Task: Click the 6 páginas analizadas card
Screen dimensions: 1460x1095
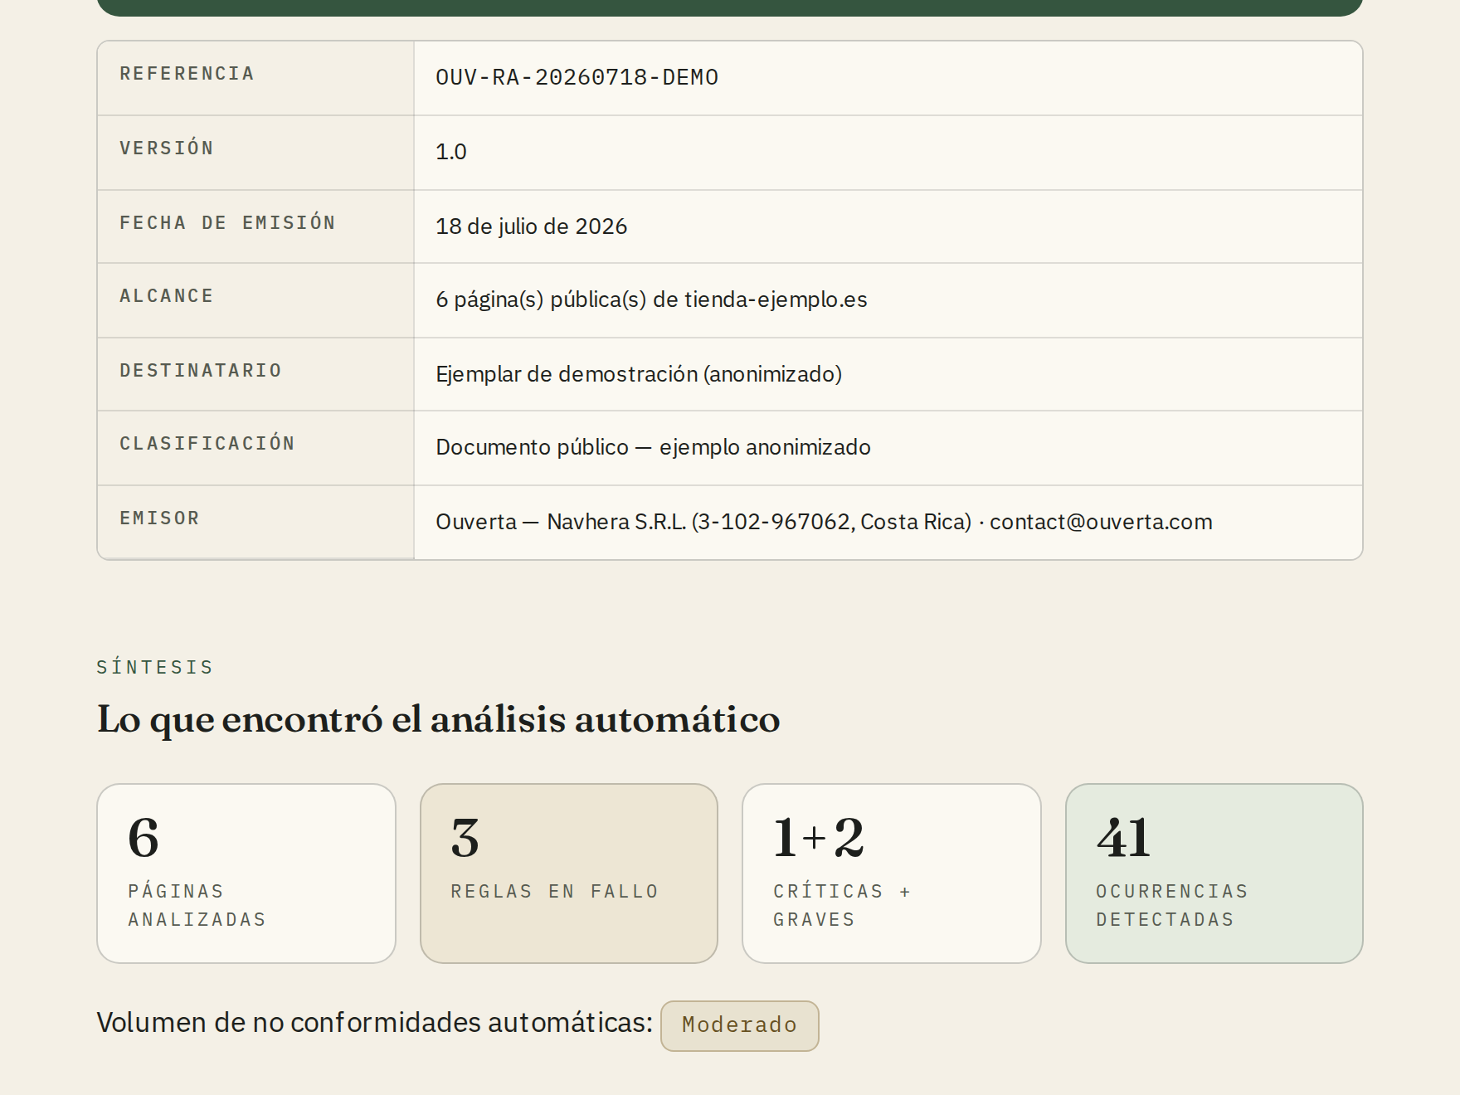Action: 246,874
